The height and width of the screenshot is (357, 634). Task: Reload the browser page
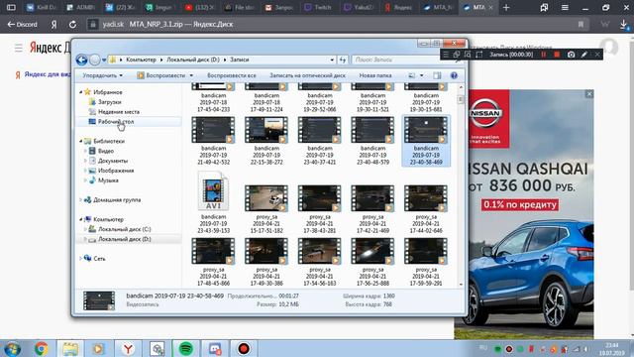pos(72,25)
